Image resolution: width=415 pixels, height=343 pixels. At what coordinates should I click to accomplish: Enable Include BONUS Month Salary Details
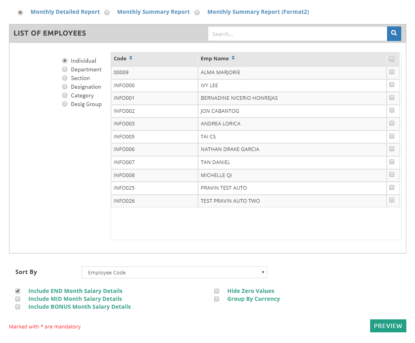click(x=18, y=307)
